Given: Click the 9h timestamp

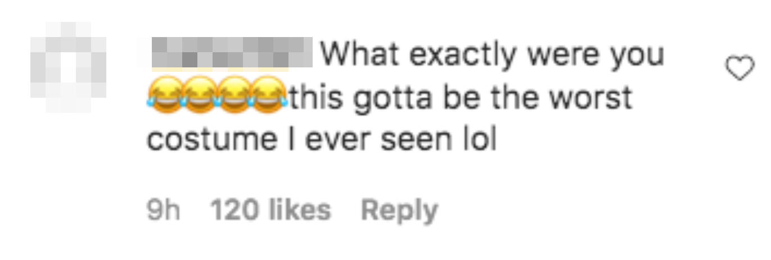Looking at the screenshot, I should click(164, 211).
